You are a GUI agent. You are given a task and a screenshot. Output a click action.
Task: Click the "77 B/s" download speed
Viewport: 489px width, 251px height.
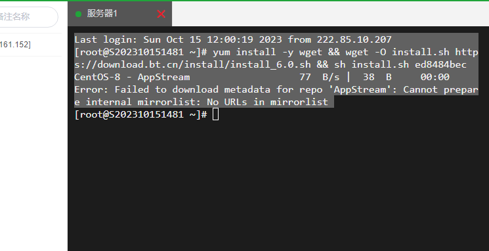point(320,77)
